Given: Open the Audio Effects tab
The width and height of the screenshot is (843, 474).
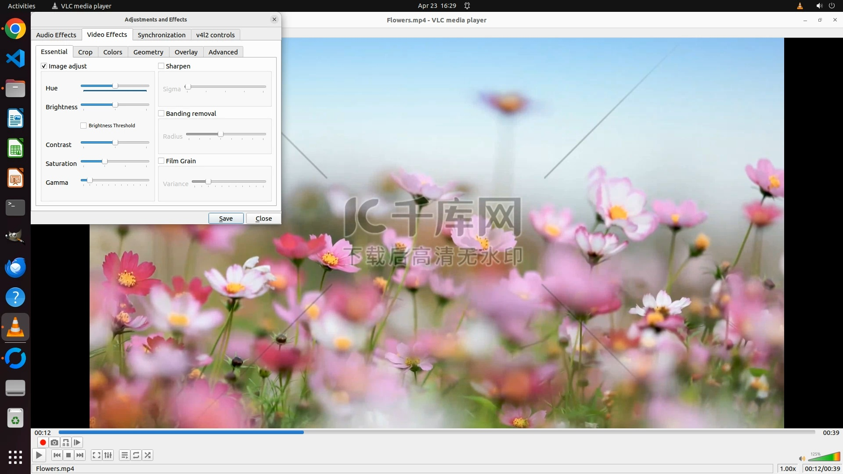Looking at the screenshot, I should click(x=56, y=35).
